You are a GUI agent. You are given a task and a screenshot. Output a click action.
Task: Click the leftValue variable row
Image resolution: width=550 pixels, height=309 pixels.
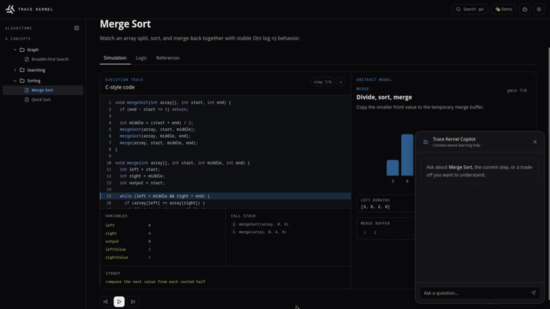(128, 250)
